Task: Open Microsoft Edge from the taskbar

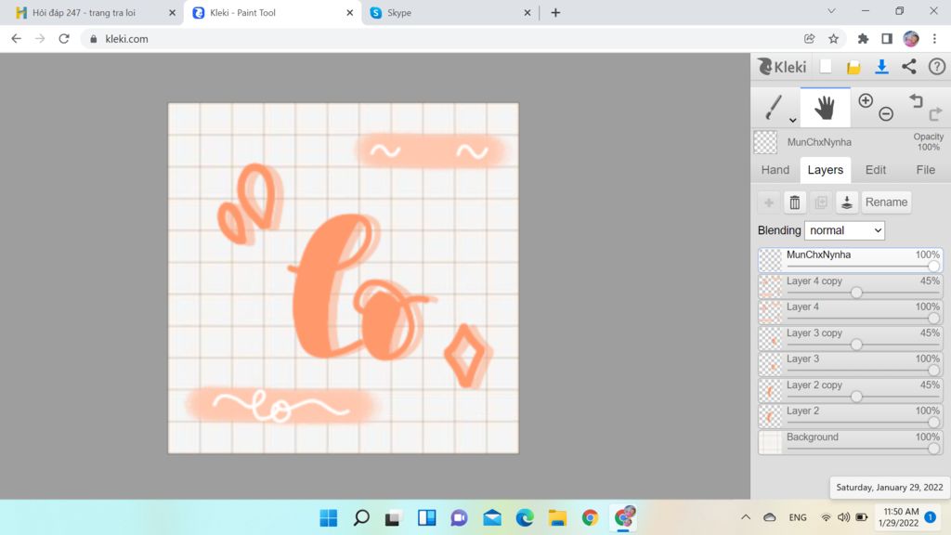Action: click(x=525, y=518)
